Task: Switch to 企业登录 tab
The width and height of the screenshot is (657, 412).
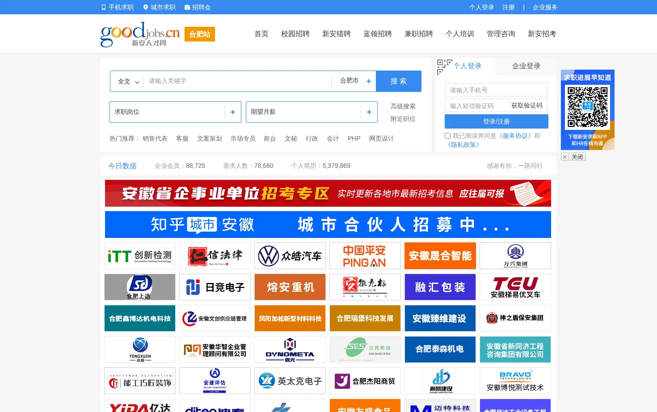Action: (526, 66)
